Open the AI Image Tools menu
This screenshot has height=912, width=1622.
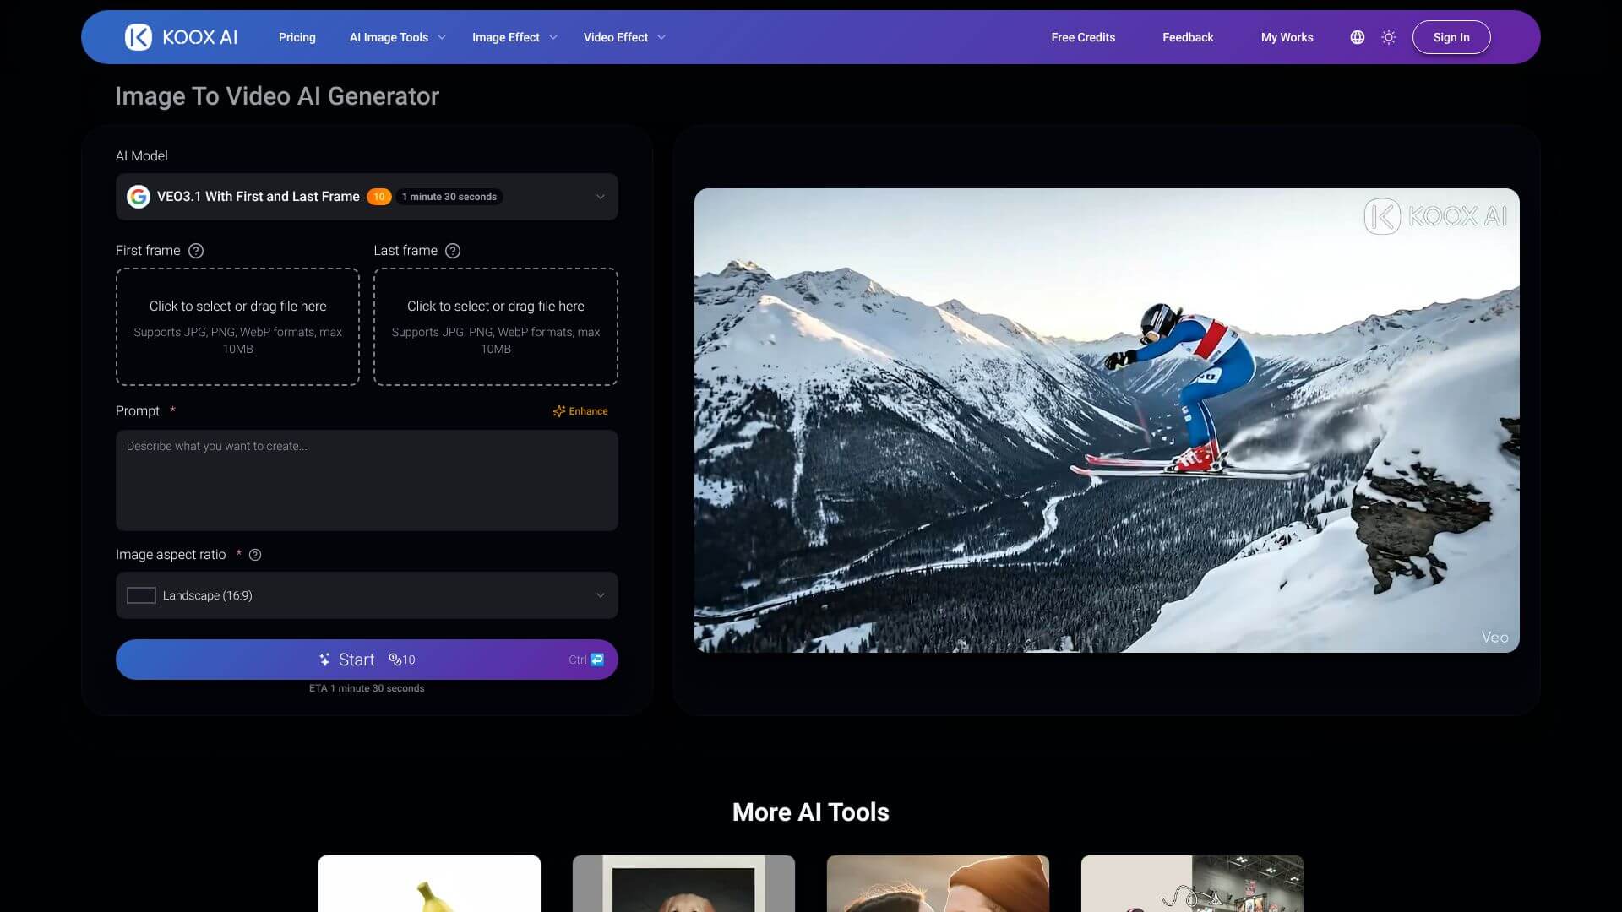(389, 37)
